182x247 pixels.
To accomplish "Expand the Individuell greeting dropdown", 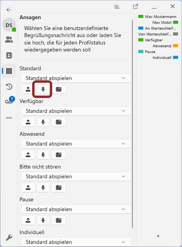I will [76, 242].
